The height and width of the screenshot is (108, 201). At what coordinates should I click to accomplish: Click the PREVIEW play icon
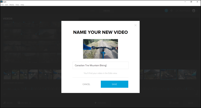[x=95, y=103]
